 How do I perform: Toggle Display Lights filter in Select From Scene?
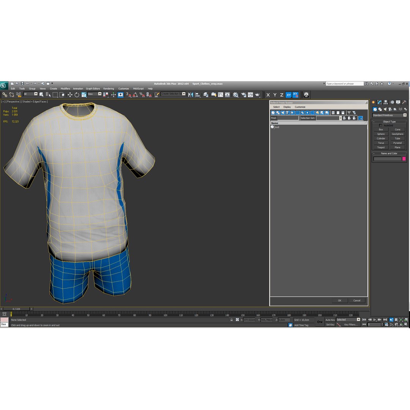pyautogui.click(x=283, y=113)
